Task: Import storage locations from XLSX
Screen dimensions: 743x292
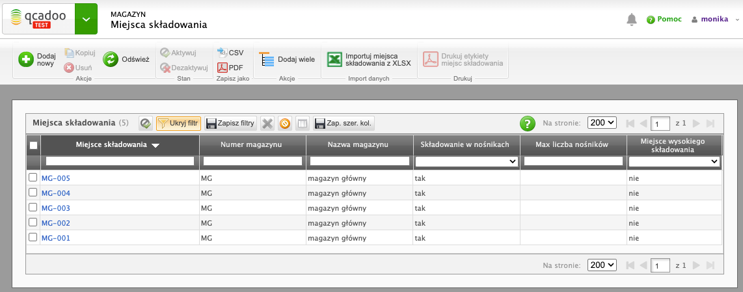Action: click(334, 59)
